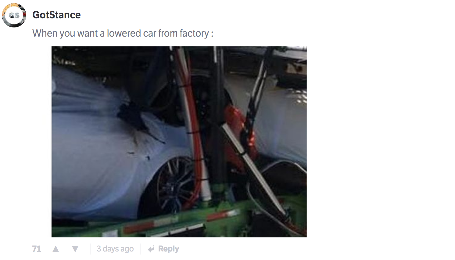Click the curved reply arrow icon

pos(151,249)
